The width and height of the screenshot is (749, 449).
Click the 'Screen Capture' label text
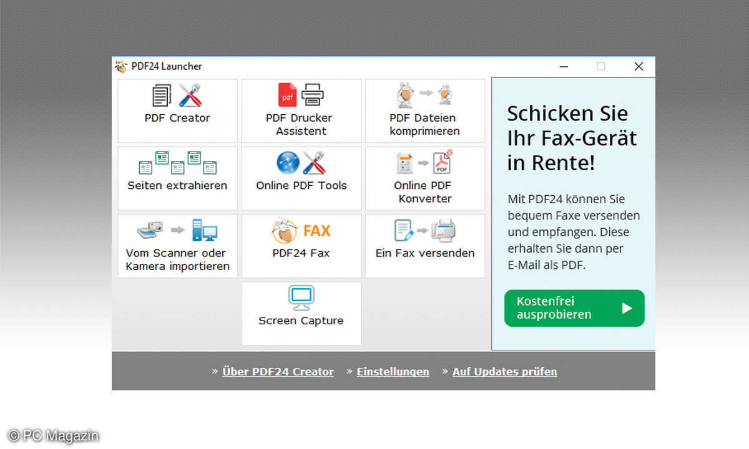point(301,321)
